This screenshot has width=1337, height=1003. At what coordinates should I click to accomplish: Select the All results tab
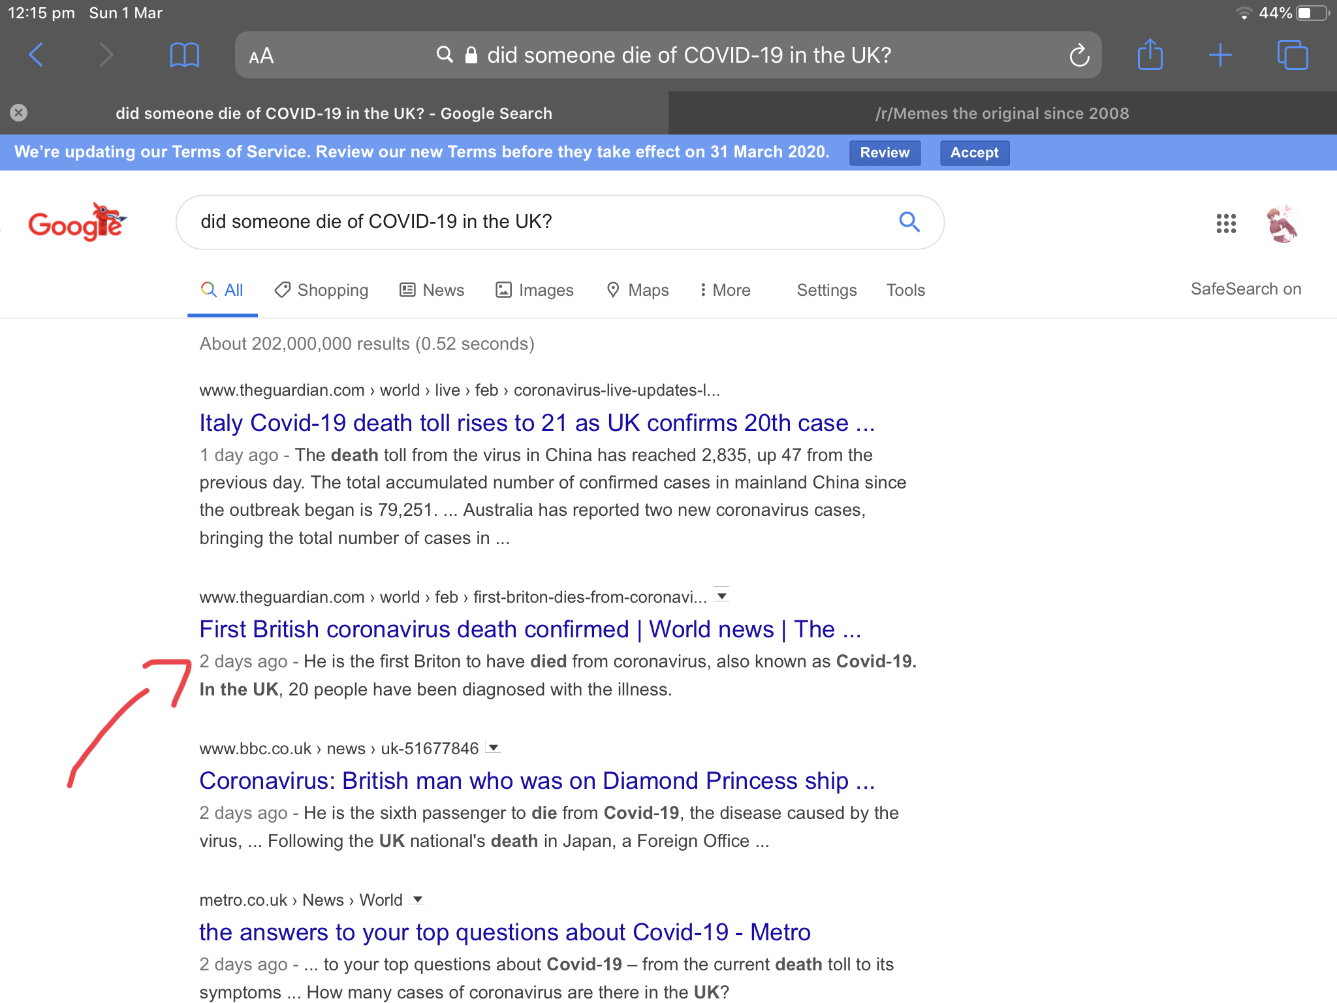pos(222,290)
